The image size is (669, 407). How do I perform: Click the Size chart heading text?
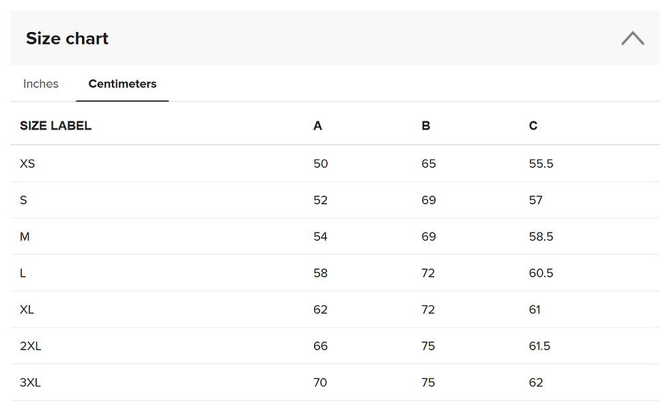(x=67, y=39)
